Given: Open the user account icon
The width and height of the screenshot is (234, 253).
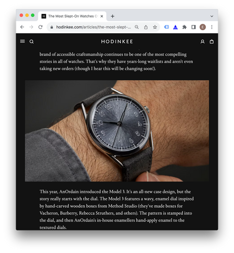Looking at the screenshot, I should 202,42.
